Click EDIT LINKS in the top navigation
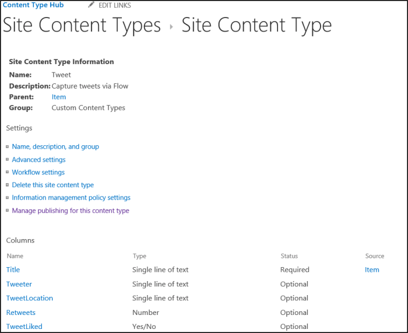 point(115,5)
